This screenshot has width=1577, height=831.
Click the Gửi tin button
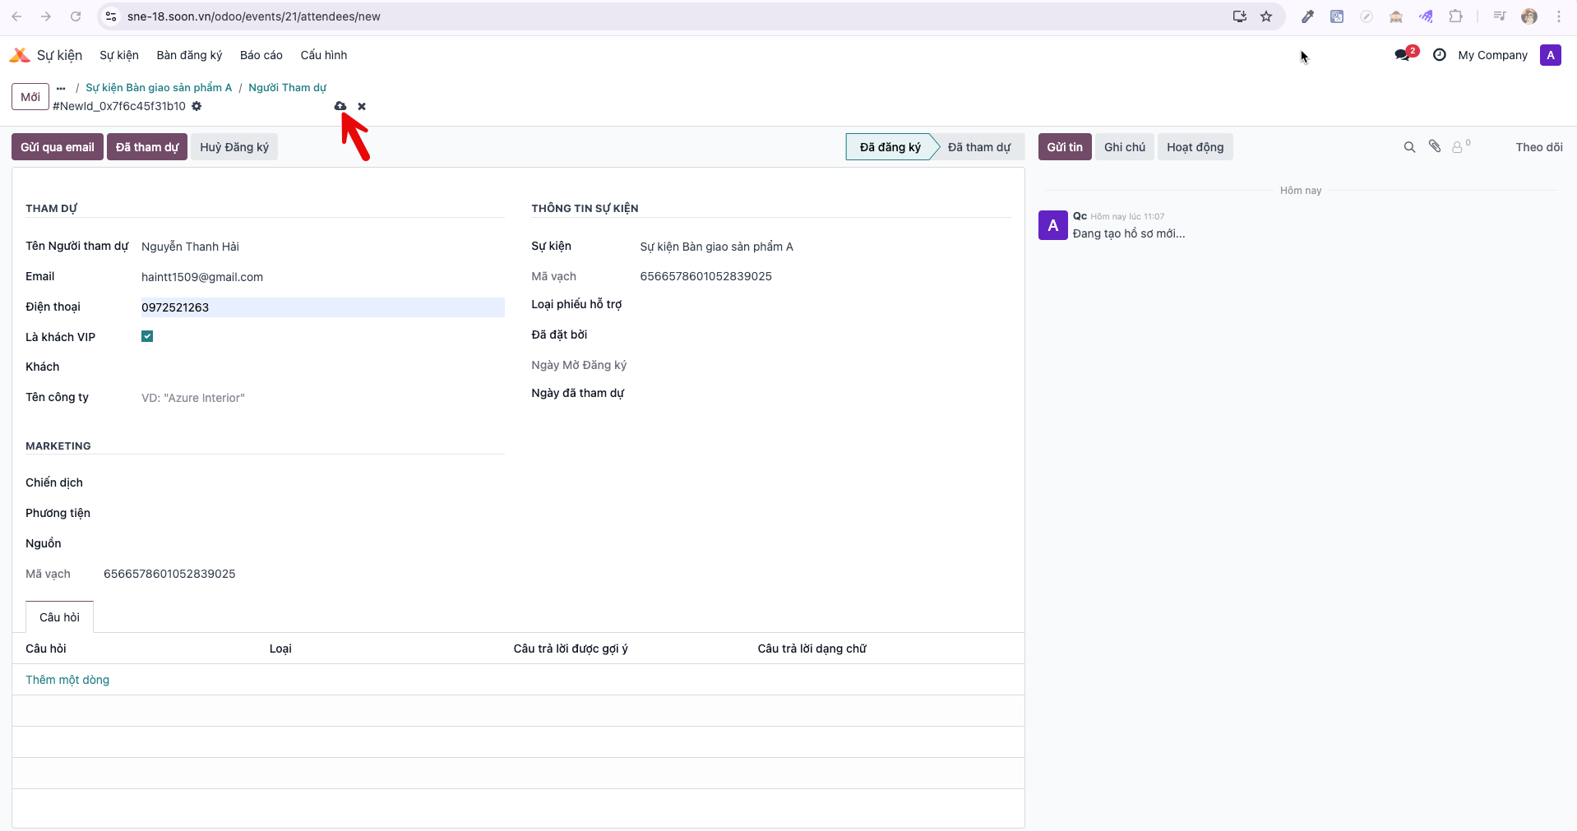tap(1065, 147)
